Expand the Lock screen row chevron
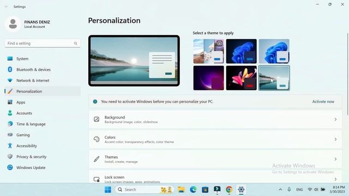 click(335, 179)
